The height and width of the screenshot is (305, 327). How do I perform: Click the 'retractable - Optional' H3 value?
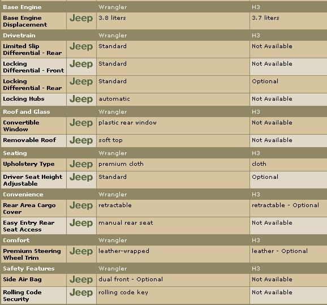click(x=285, y=205)
